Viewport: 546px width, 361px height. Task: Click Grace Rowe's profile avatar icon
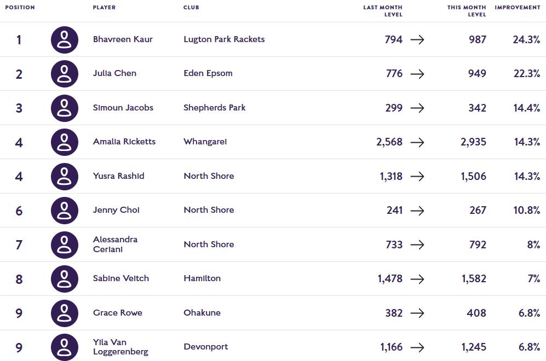click(65, 313)
